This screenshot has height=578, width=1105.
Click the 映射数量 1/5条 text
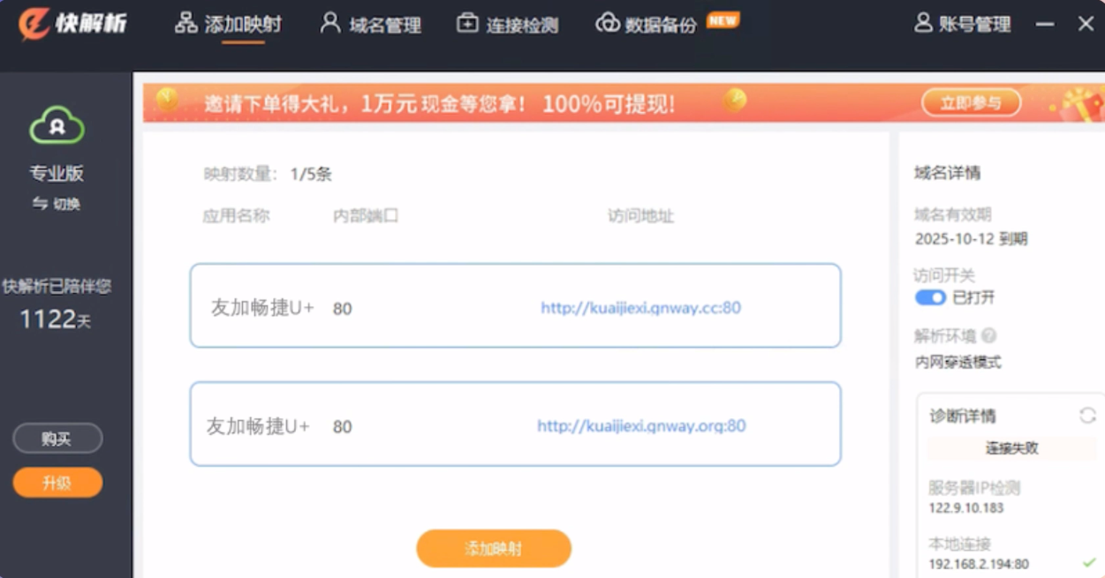tap(268, 174)
